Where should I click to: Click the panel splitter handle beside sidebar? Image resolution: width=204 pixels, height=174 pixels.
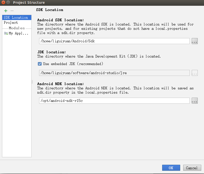(x=32, y=82)
